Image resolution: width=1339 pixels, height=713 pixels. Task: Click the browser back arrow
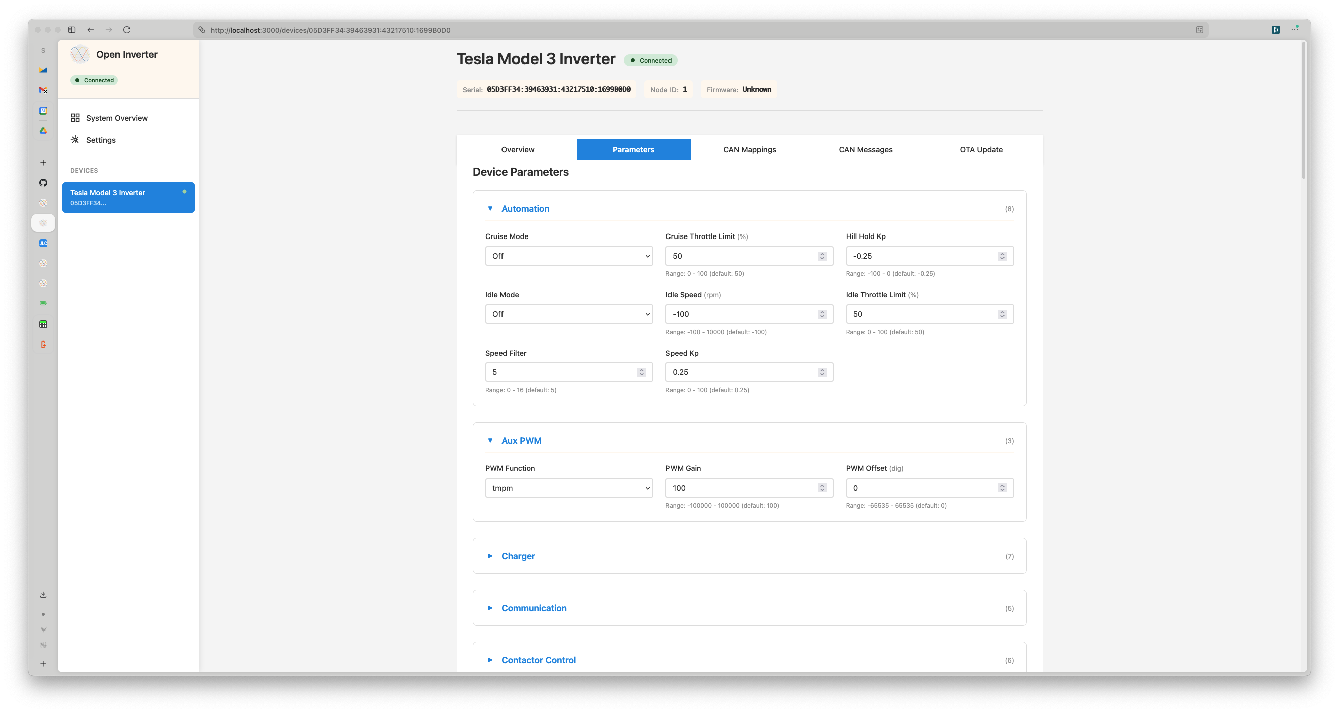point(91,30)
